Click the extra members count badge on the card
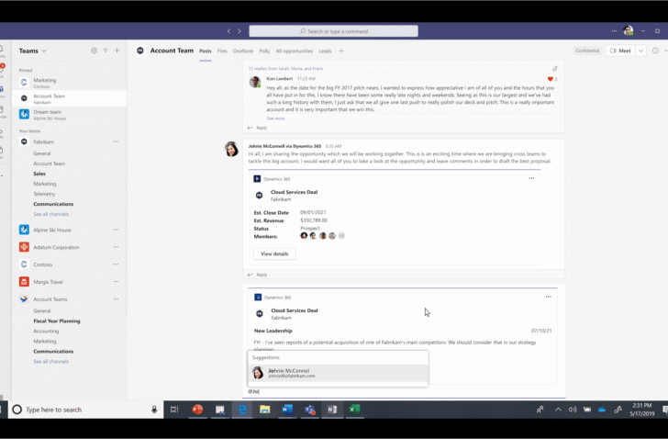668x439 pixels. coord(341,236)
